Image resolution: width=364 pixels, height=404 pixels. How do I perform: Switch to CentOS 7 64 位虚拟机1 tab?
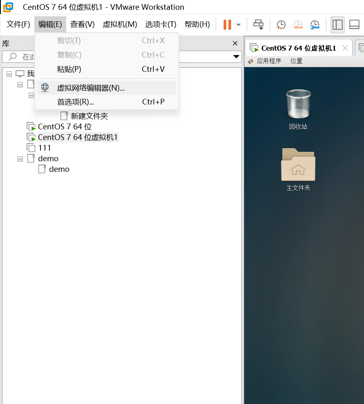tap(299, 48)
